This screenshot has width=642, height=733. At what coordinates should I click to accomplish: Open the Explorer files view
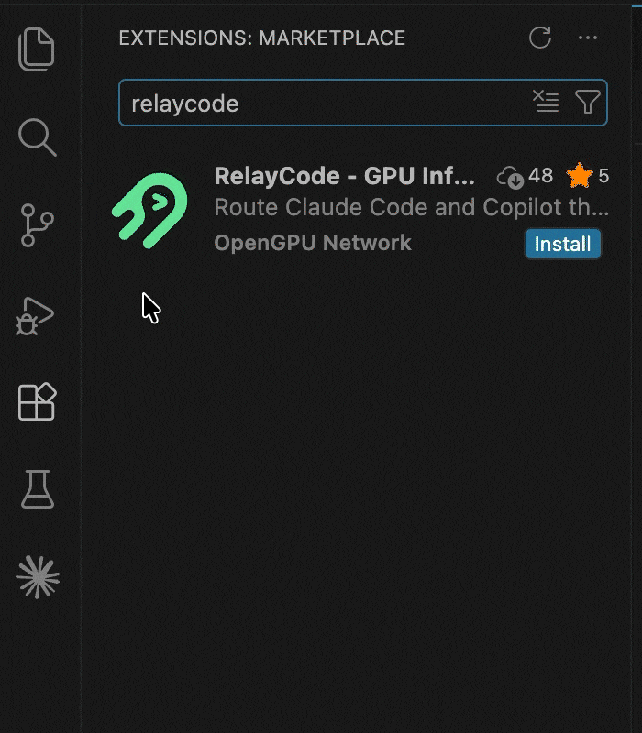(37, 49)
